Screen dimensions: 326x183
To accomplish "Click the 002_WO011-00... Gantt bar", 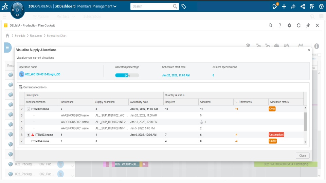I will pyautogui.click(x=127, y=164).
